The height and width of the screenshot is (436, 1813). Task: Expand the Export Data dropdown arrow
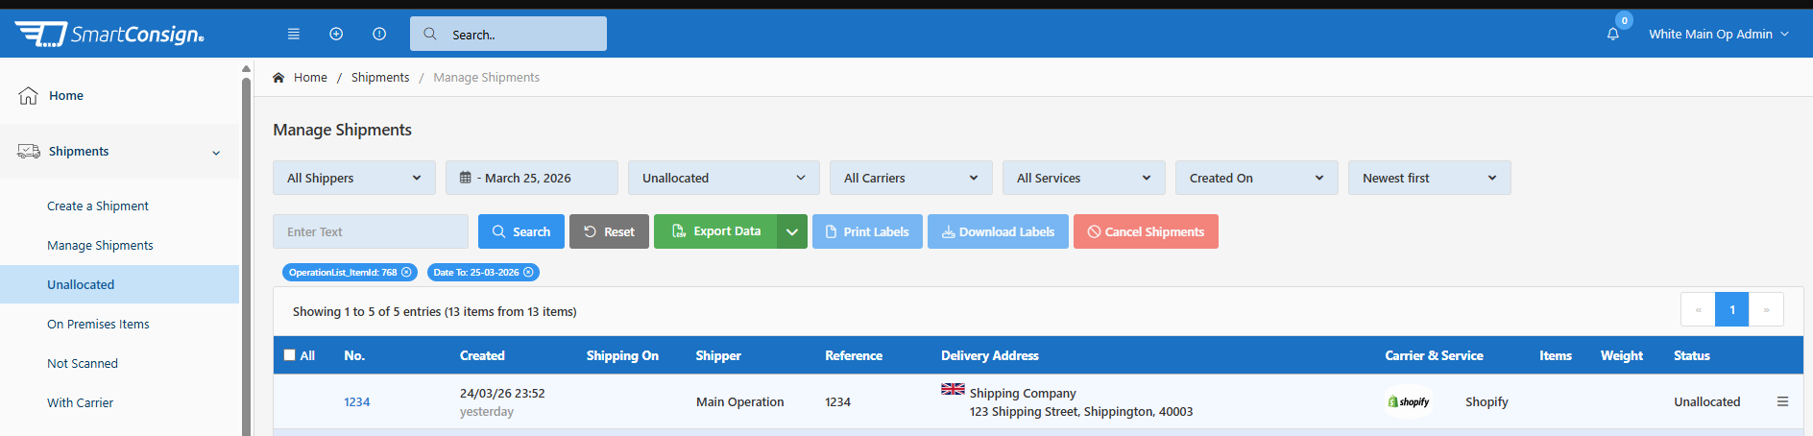pyautogui.click(x=792, y=231)
